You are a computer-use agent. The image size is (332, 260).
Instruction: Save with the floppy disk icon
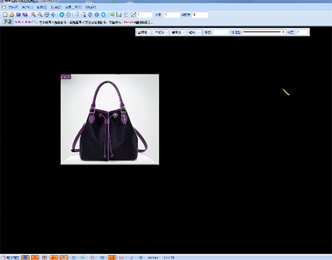point(19,15)
